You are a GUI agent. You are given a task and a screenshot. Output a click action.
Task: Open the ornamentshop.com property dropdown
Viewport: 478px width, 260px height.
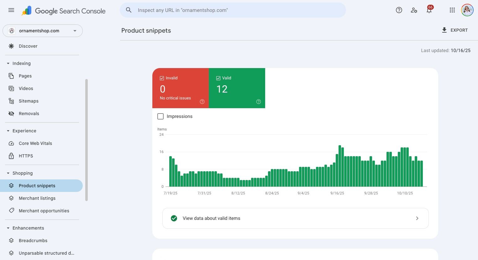[x=43, y=31]
